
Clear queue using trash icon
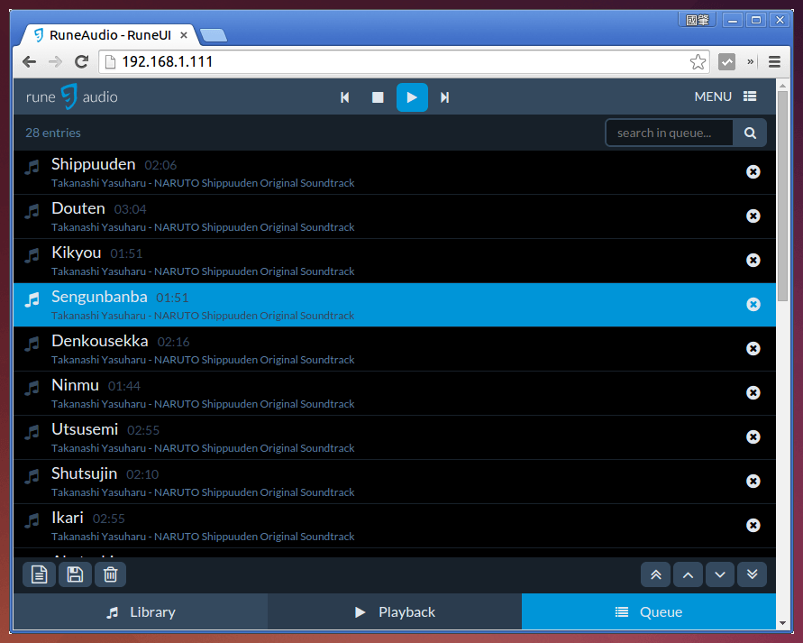click(x=110, y=574)
